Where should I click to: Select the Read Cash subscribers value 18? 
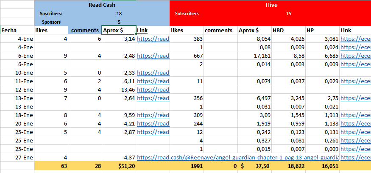pos(119,14)
